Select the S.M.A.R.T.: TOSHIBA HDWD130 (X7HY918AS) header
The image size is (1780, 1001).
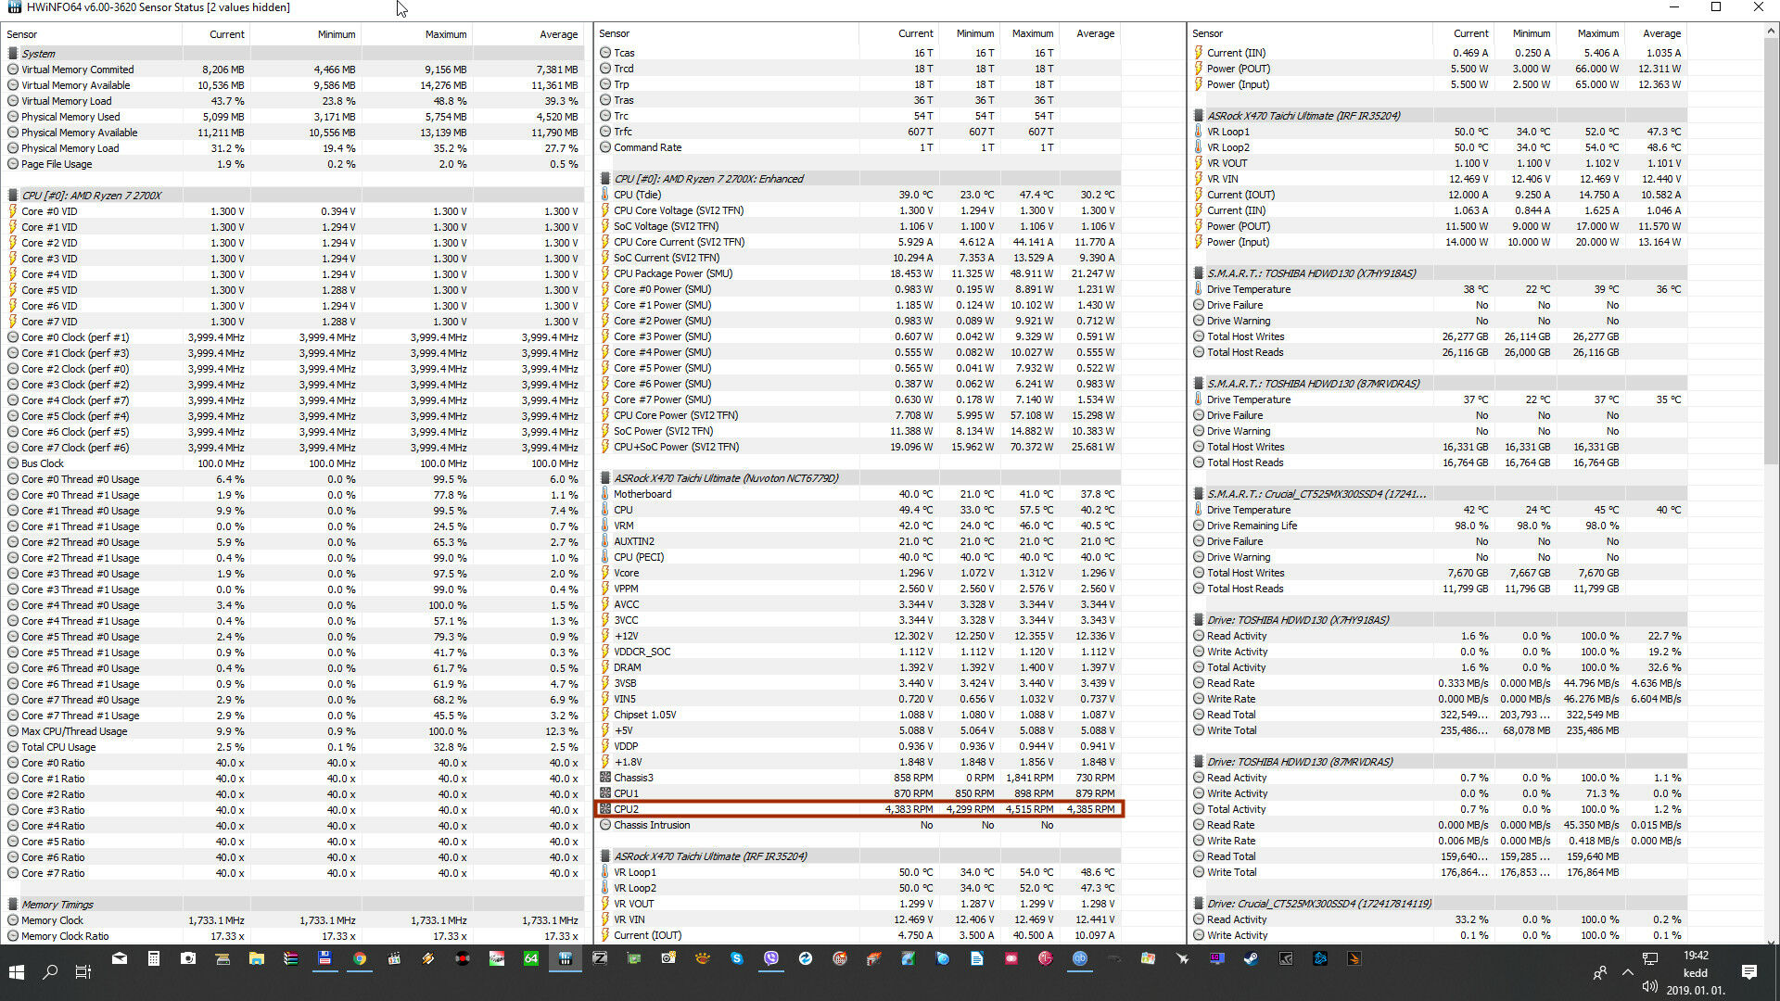1437,273
